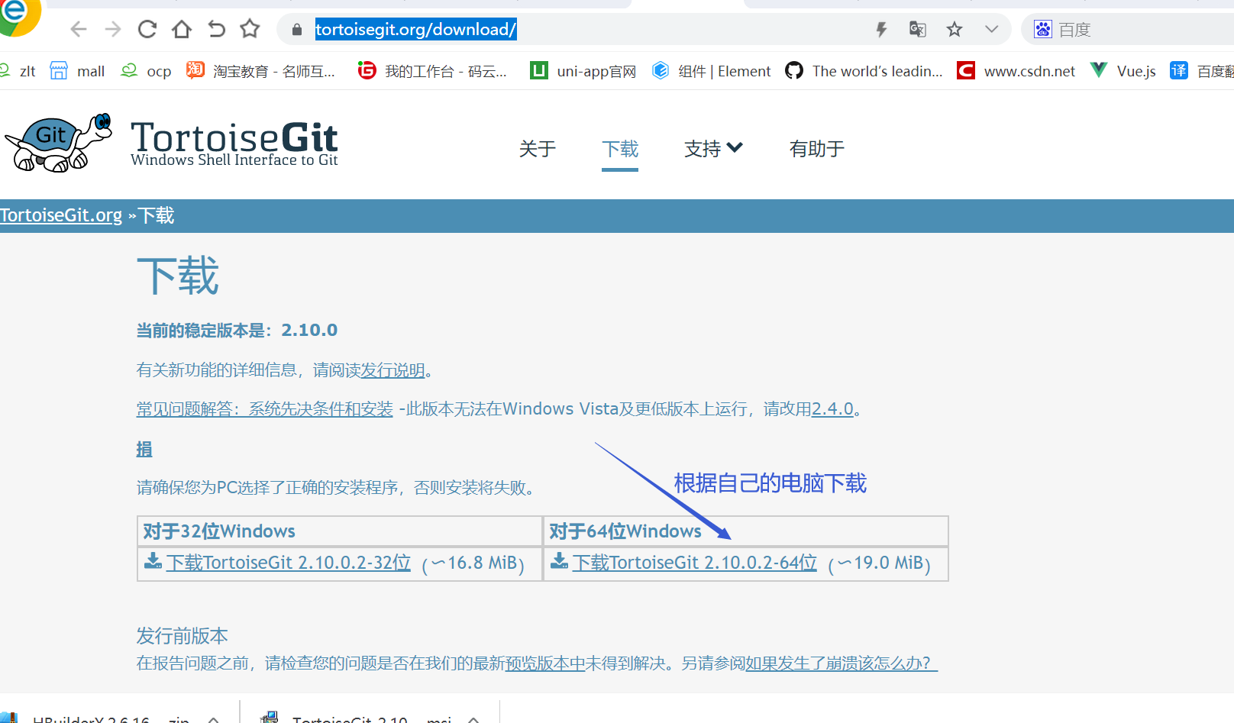Expand TortoiseGit msi download options chevron
Screen dimensions: 1234x723
473,719
